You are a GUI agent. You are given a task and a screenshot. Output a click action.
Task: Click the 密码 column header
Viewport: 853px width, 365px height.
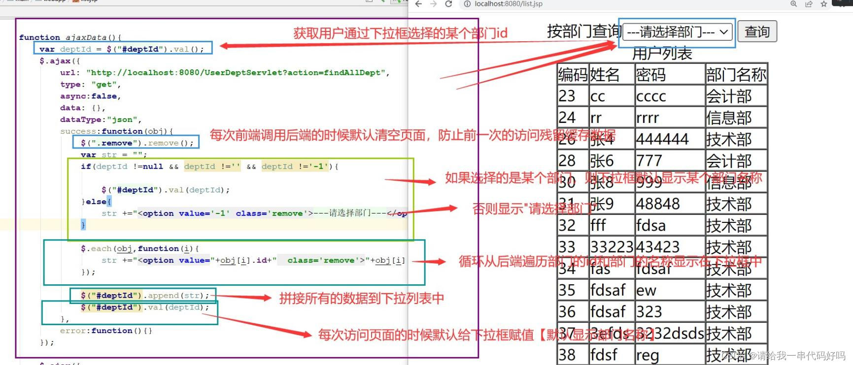(670, 75)
